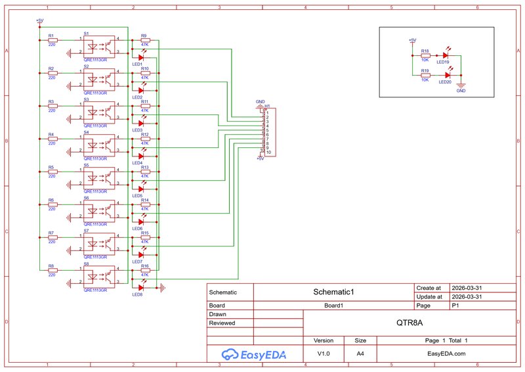Screen dimensions: 525x372
Task: Click the R5 220 resistor symbol
Action: (53, 172)
